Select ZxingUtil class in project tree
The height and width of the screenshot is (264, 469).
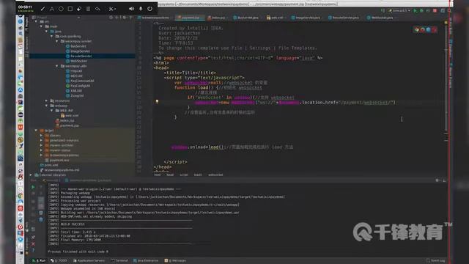[x=75, y=95]
